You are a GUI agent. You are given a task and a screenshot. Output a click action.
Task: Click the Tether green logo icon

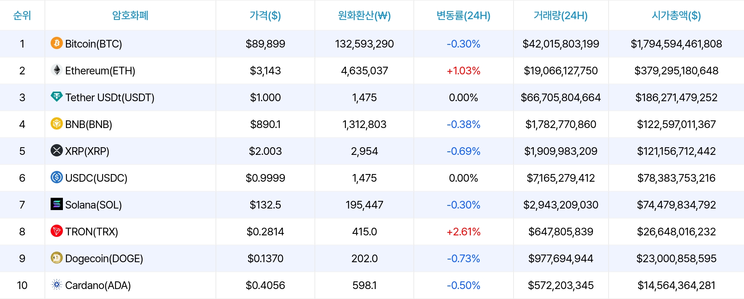[57, 97]
